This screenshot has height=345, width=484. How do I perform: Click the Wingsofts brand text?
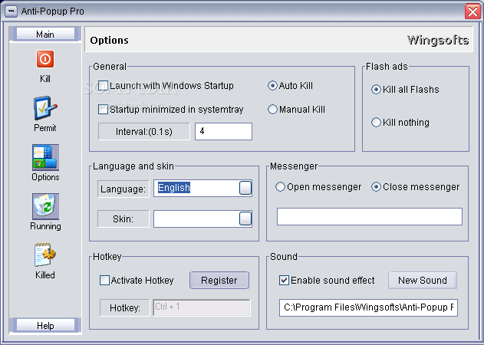click(x=438, y=40)
